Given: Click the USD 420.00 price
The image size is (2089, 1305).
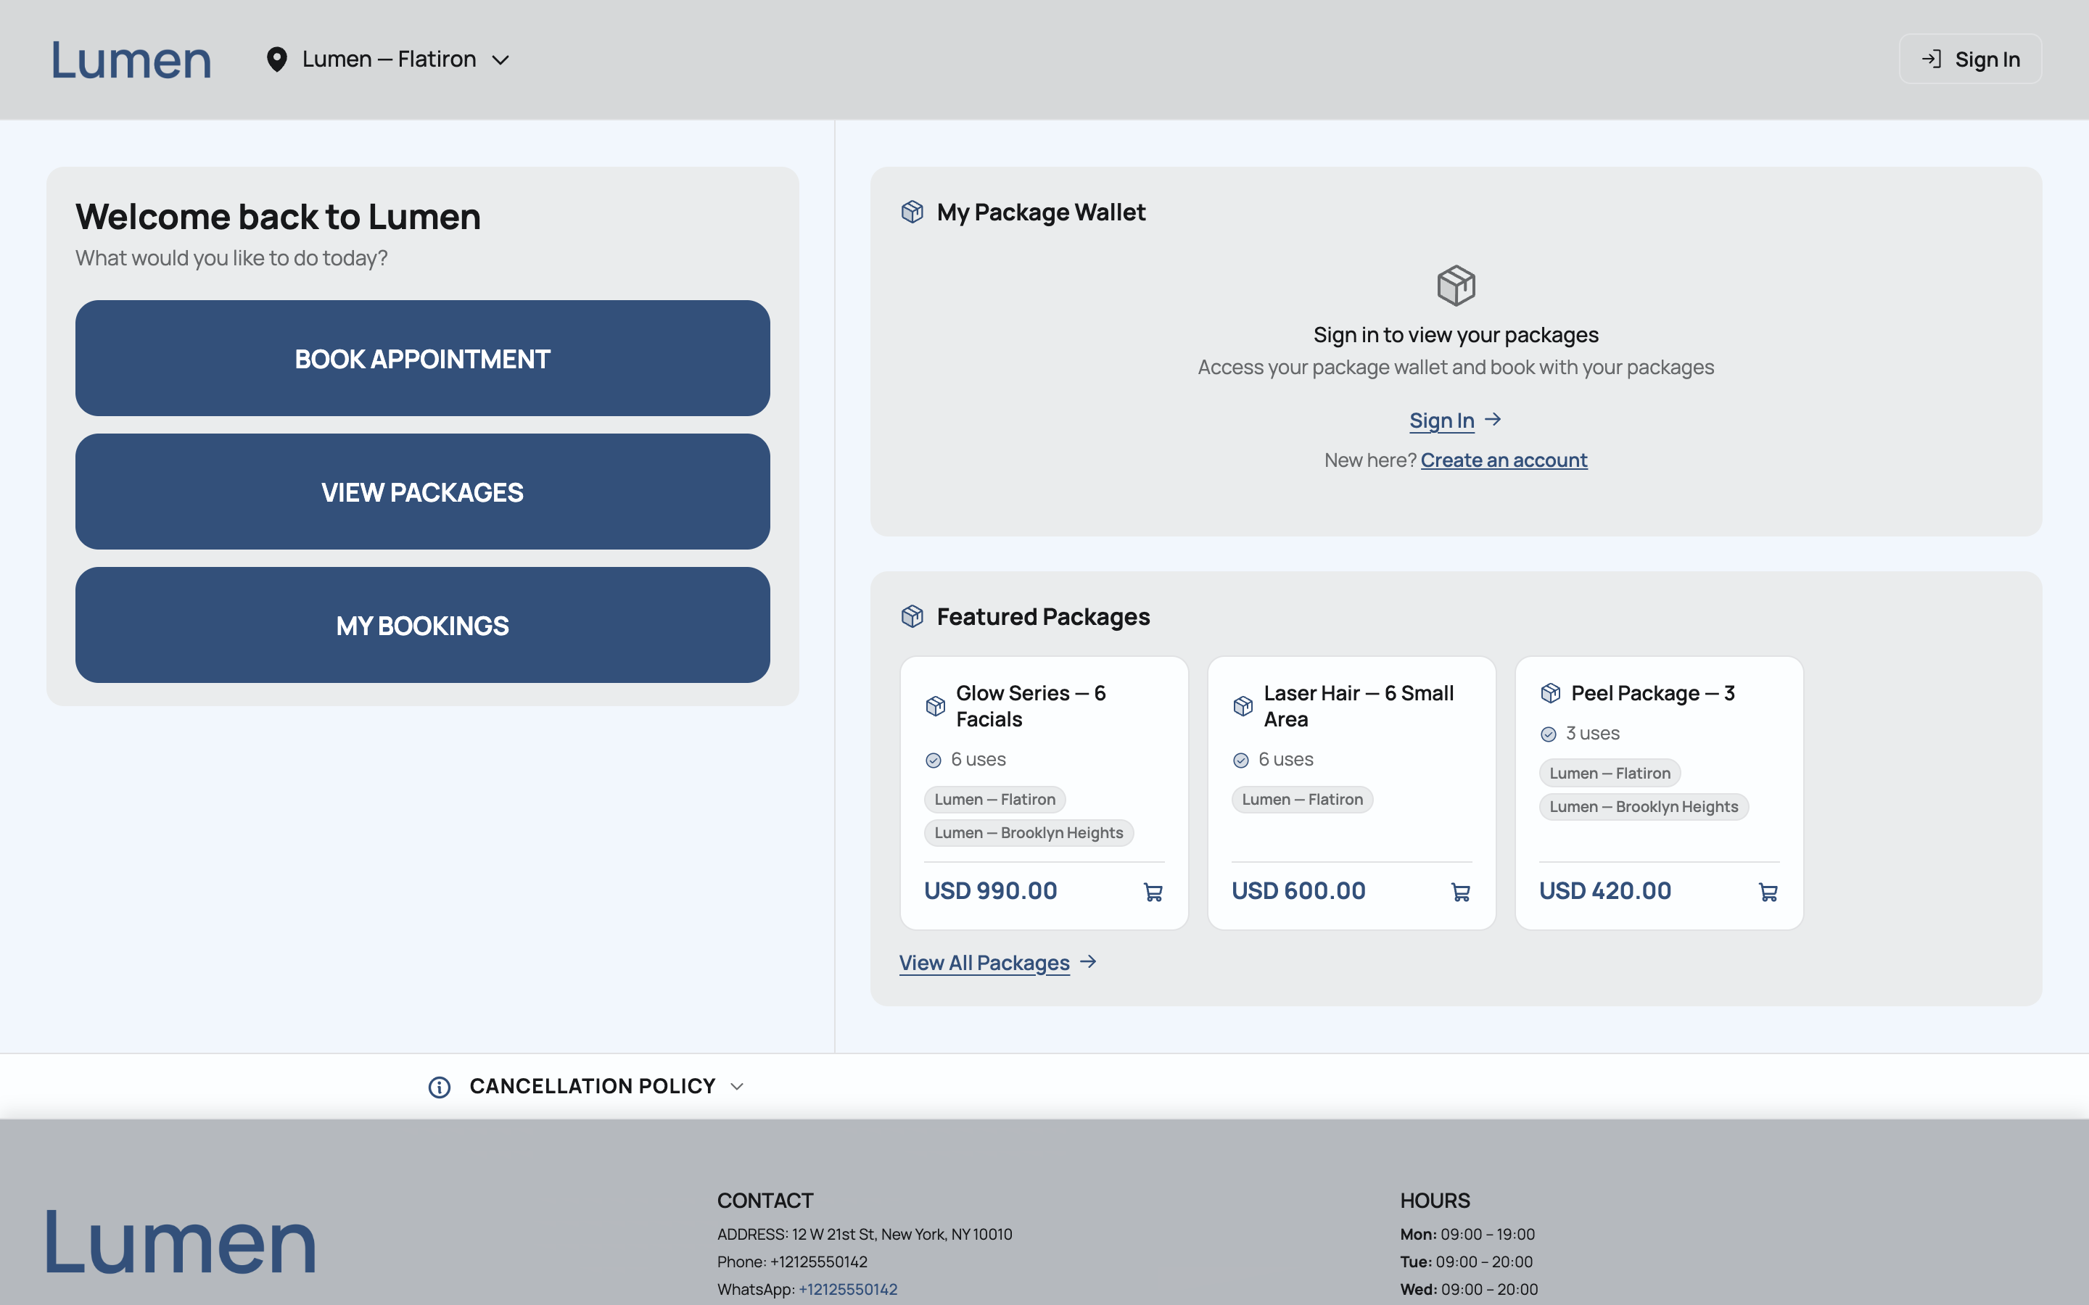Looking at the screenshot, I should [1604, 891].
